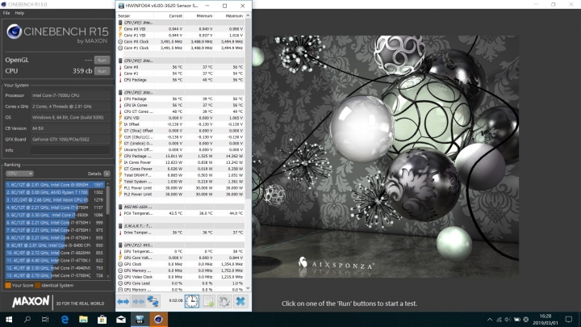The height and width of the screenshot is (327, 581).
Task: Click the shrink sensor columns arrows in HWiNFO
Action: click(x=139, y=301)
